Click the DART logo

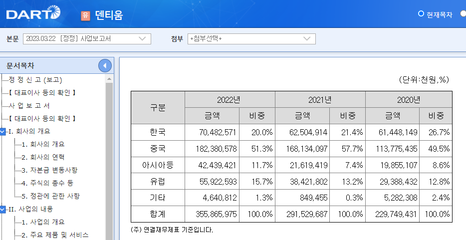pos(33,13)
